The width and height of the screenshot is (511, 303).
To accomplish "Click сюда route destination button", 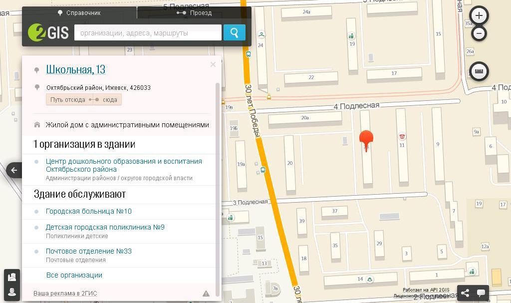I will (110, 100).
